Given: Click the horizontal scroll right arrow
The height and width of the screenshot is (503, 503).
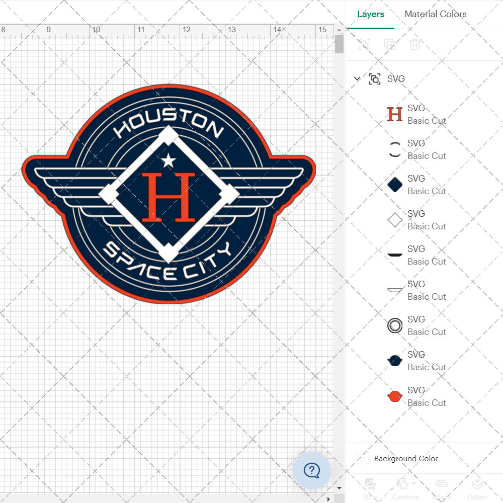Looking at the screenshot, I should pyautogui.click(x=328, y=499).
